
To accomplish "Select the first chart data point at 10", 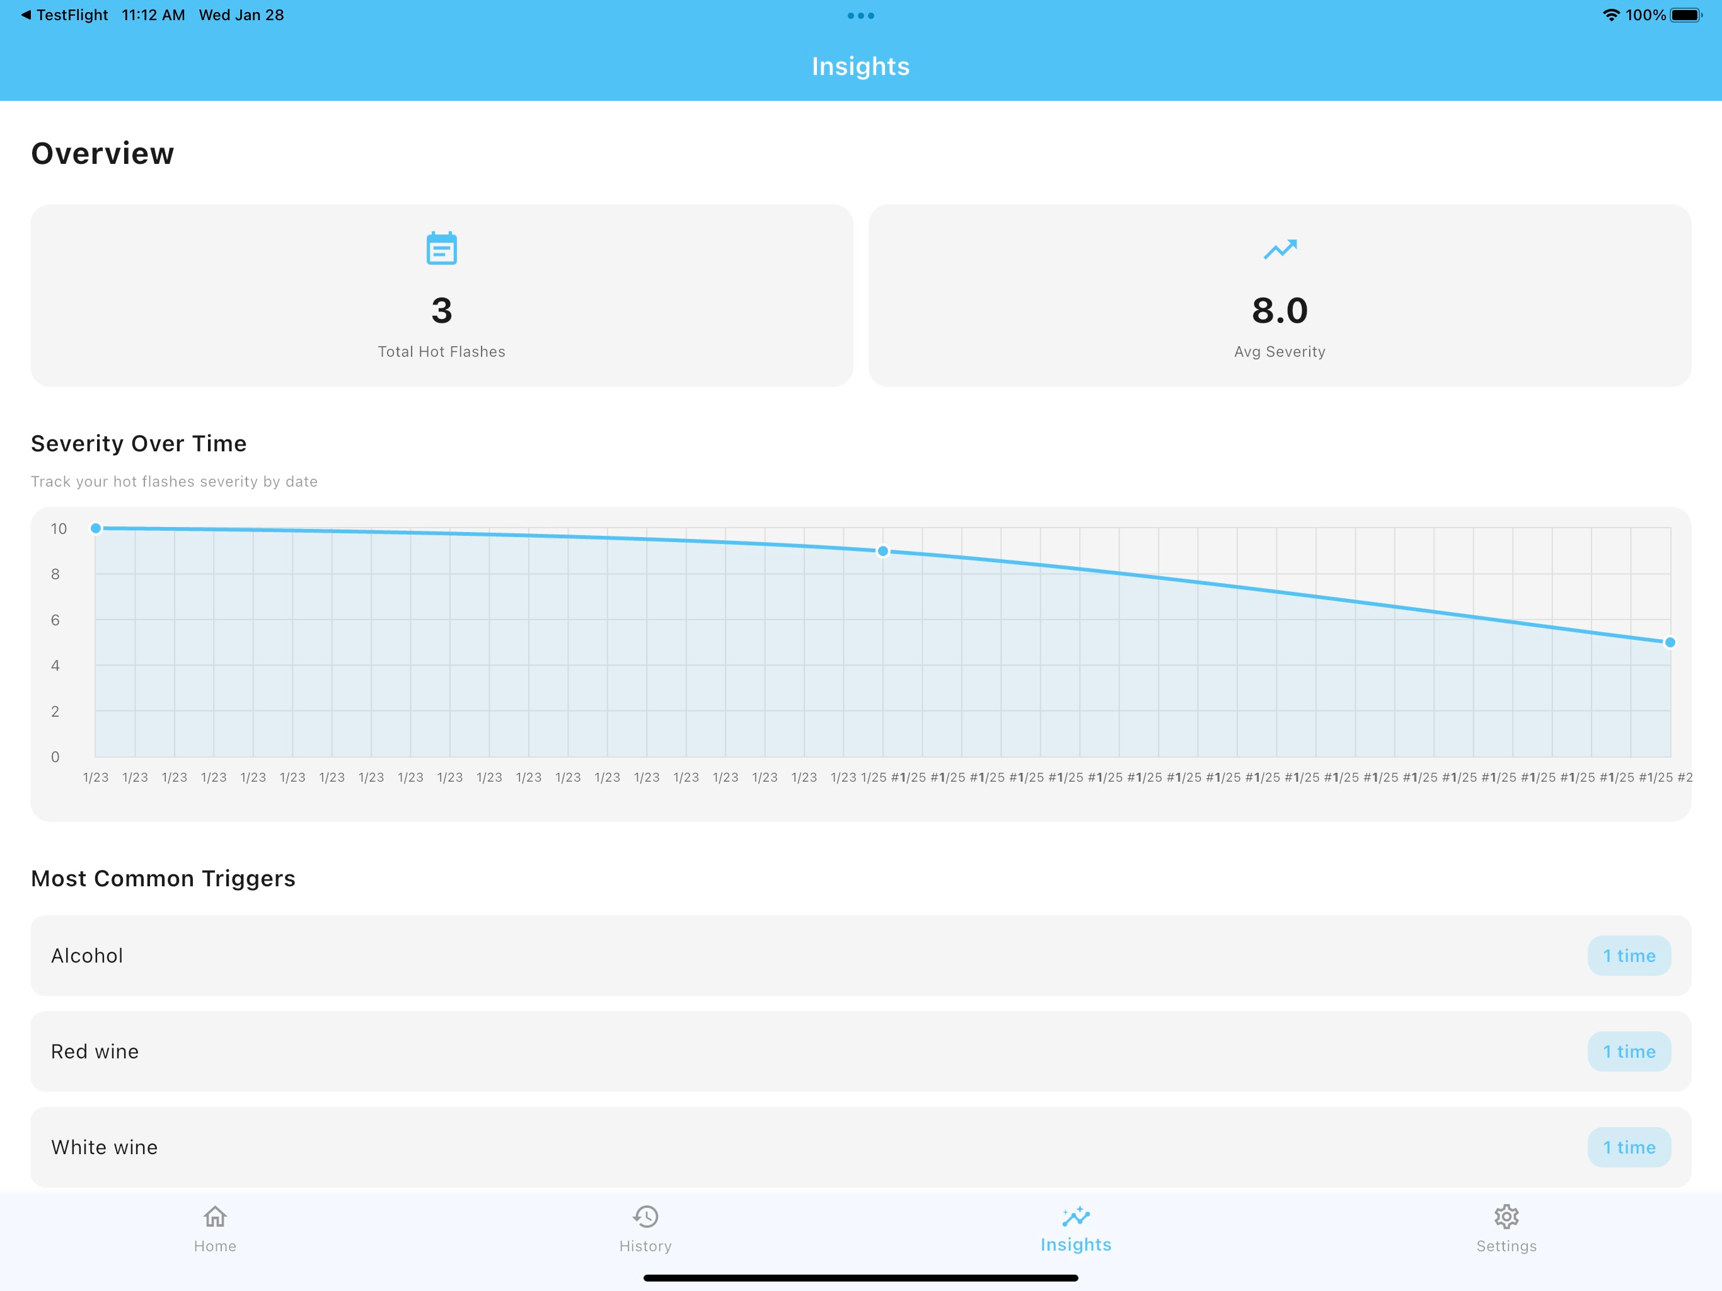I will [x=96, y=528].
